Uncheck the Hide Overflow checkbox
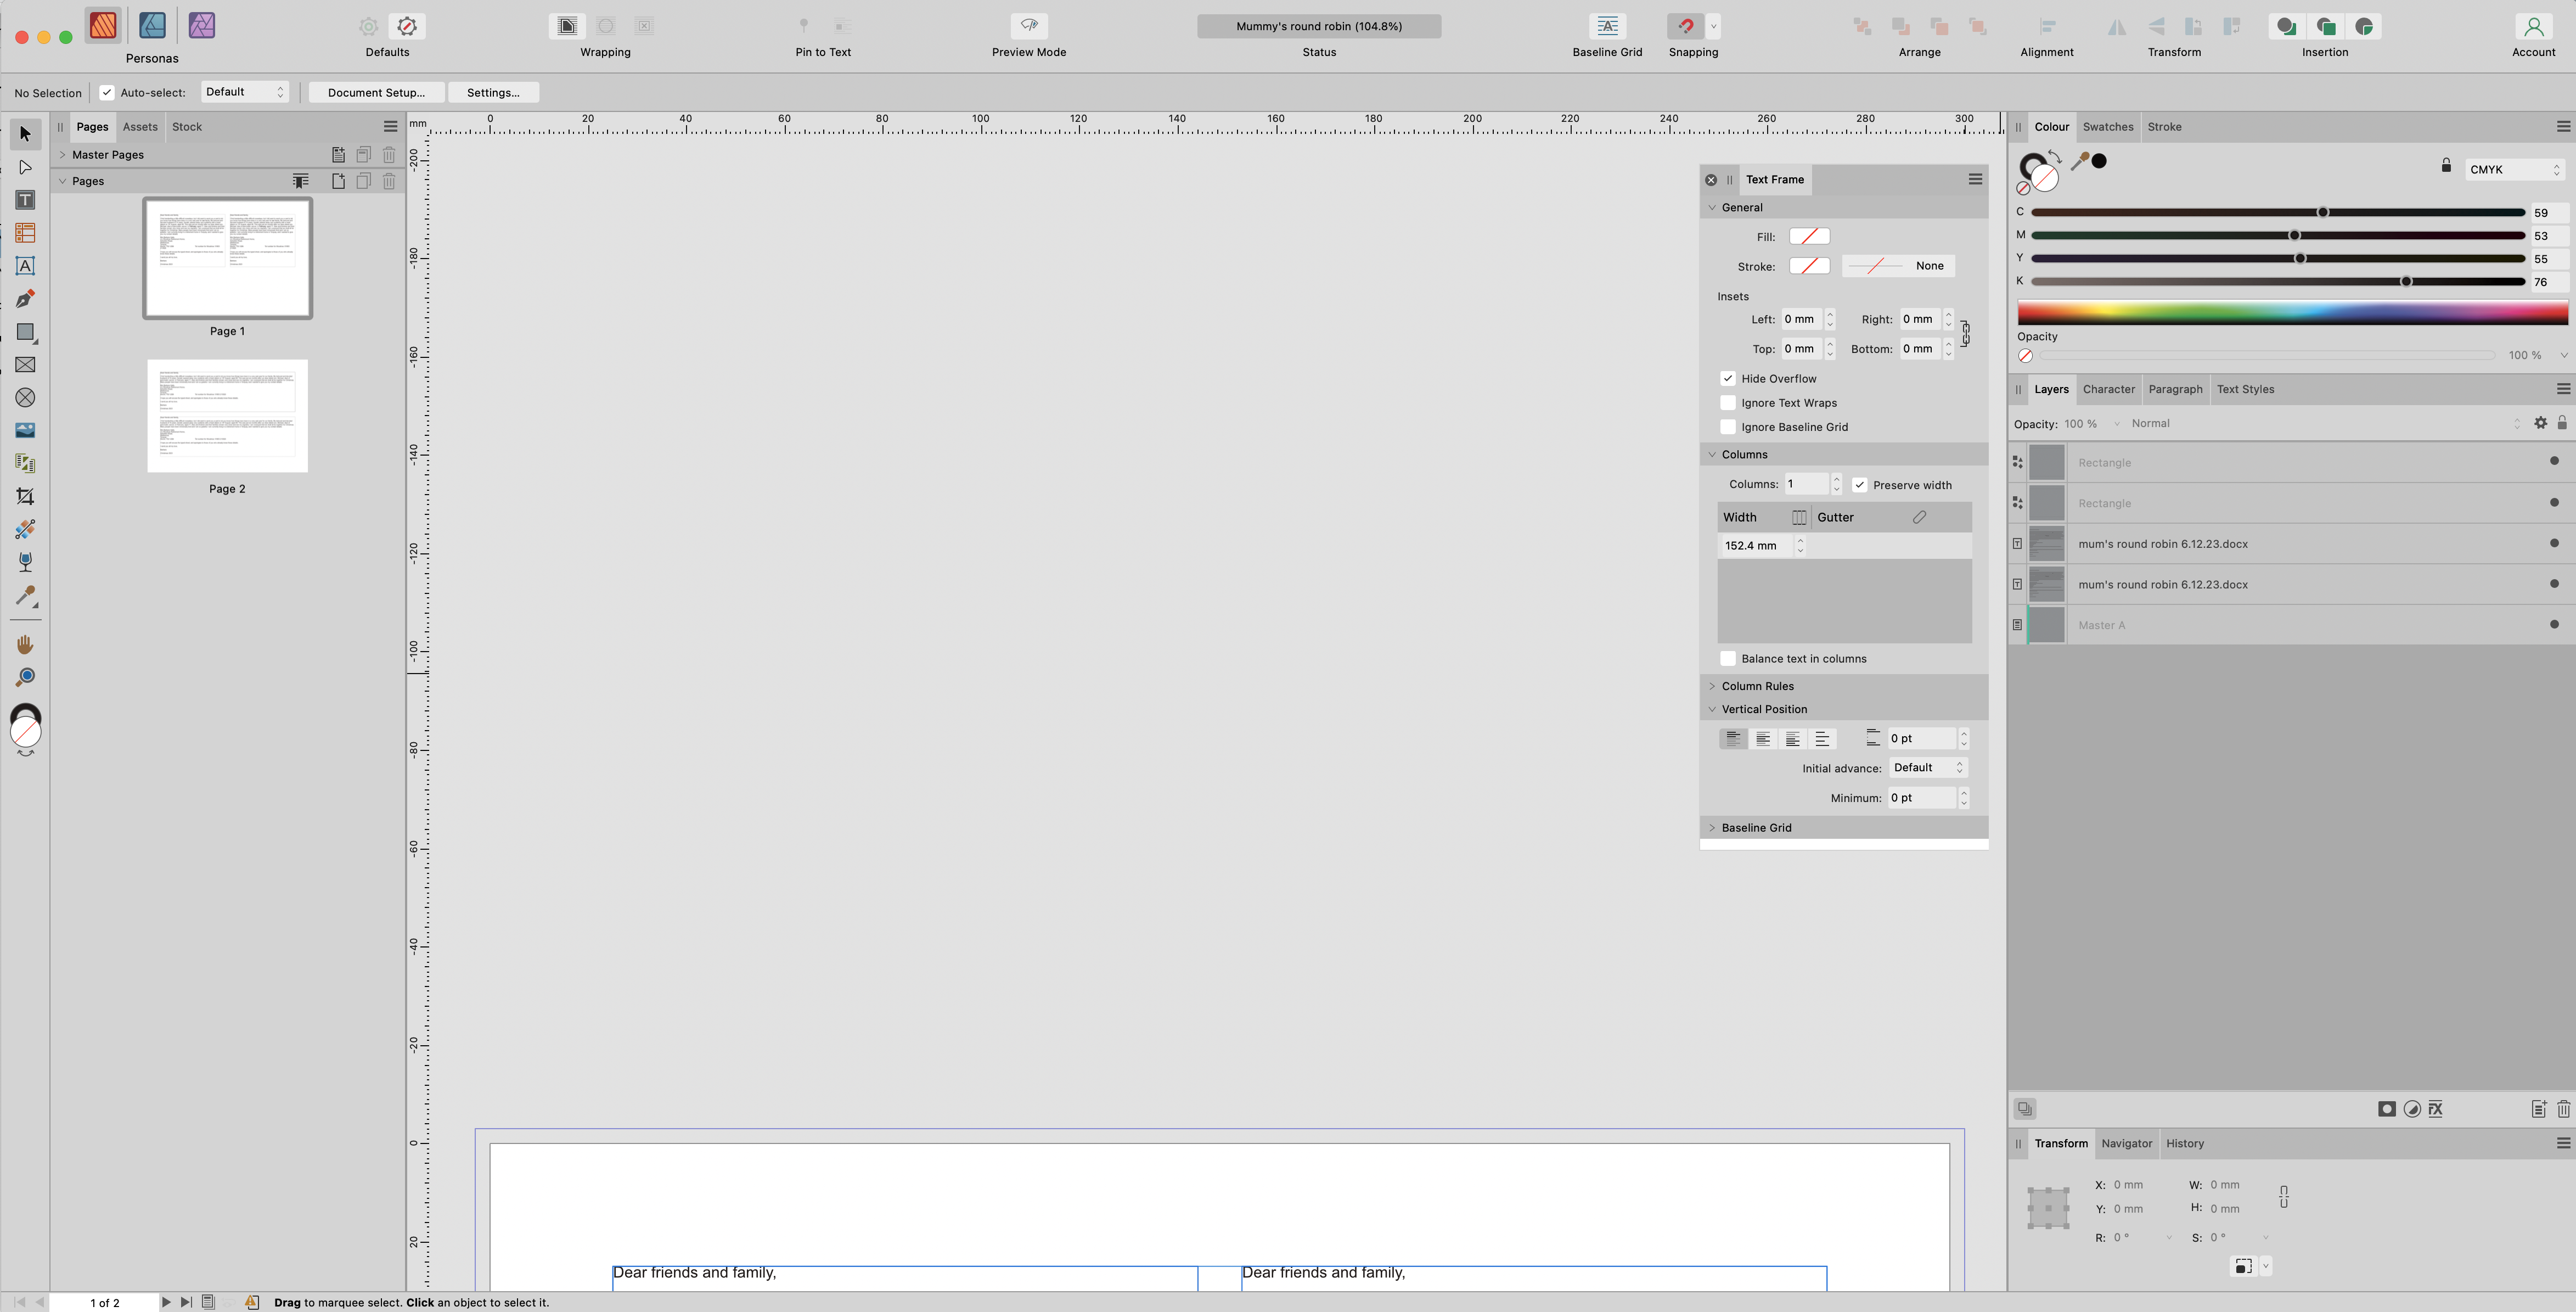 click(x=1727, y=378)
